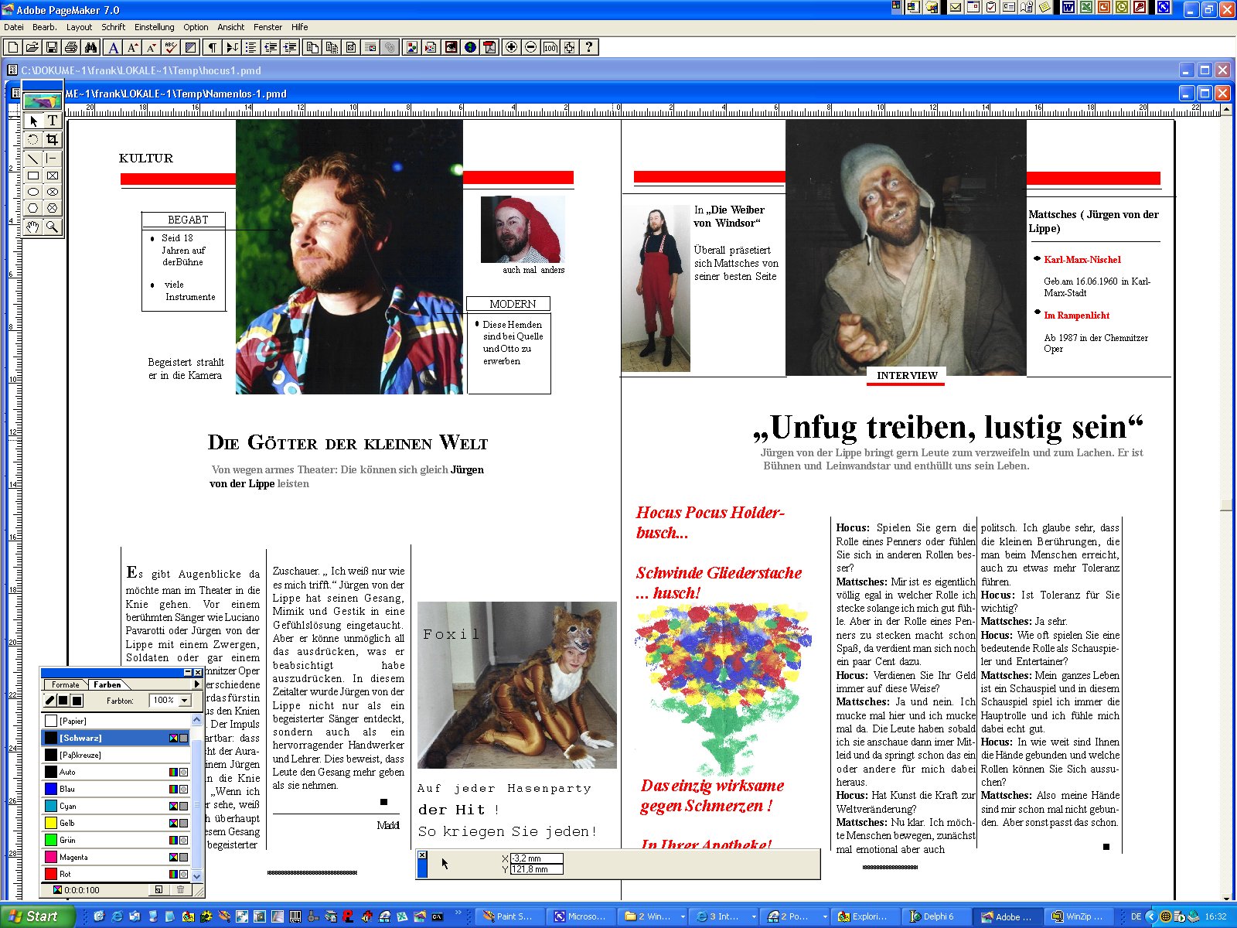The width and height of the screenshot is (1237, 928).
Task: Toggle fill color button in Farben panel
Action: point(63,701)
